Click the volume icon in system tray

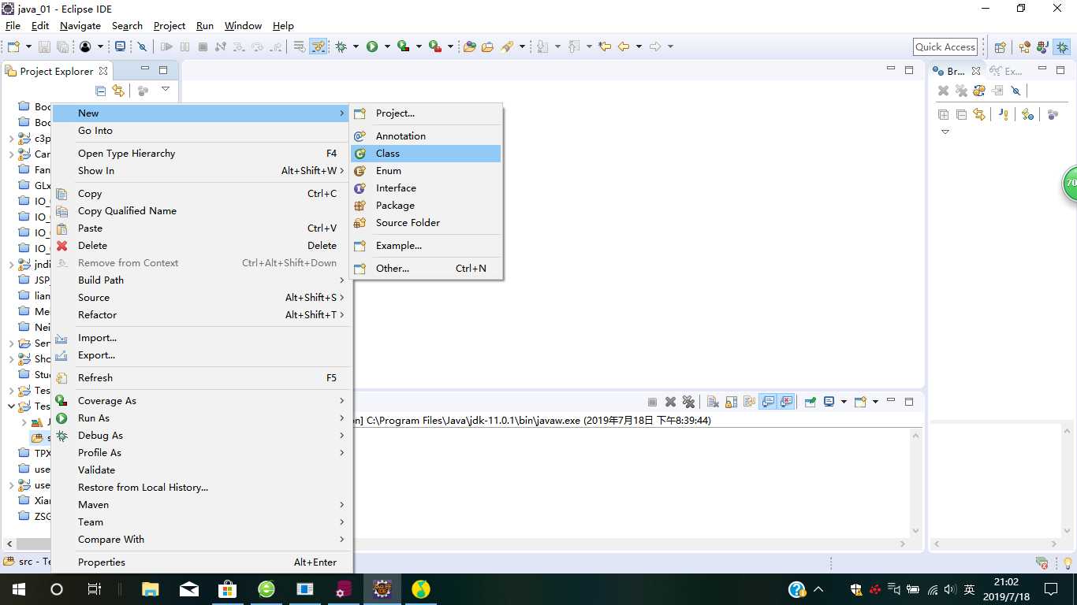coord(949,589)
